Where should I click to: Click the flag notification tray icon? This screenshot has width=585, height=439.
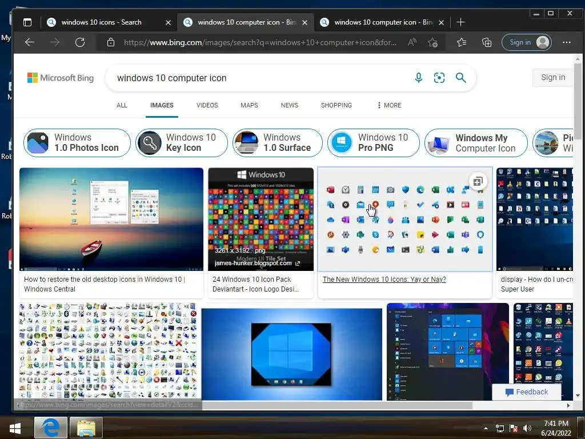[514, 428]
